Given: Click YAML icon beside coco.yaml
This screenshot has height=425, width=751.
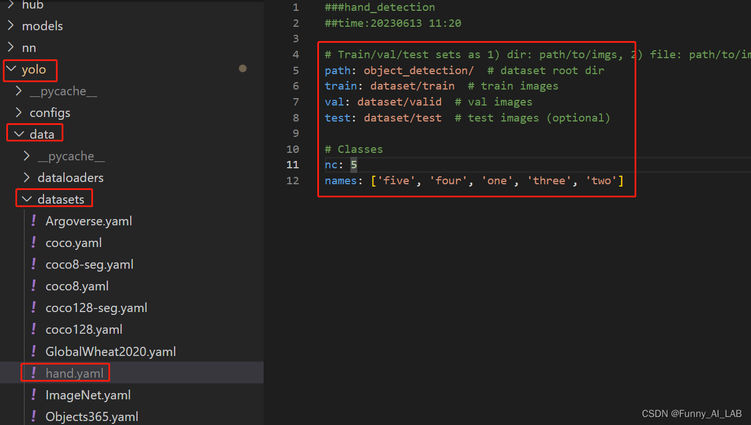Looking at the screenshot, I should pos(34,243).
